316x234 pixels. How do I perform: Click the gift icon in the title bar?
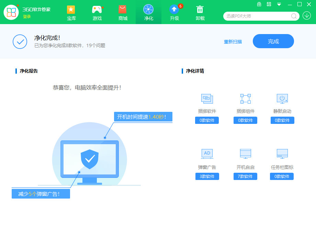[259, 4]
